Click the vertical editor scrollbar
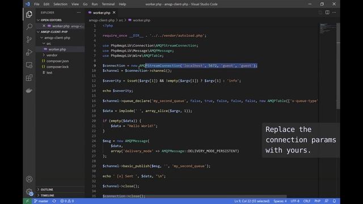This screenshot has height=204, width=363. coord(338,66)
